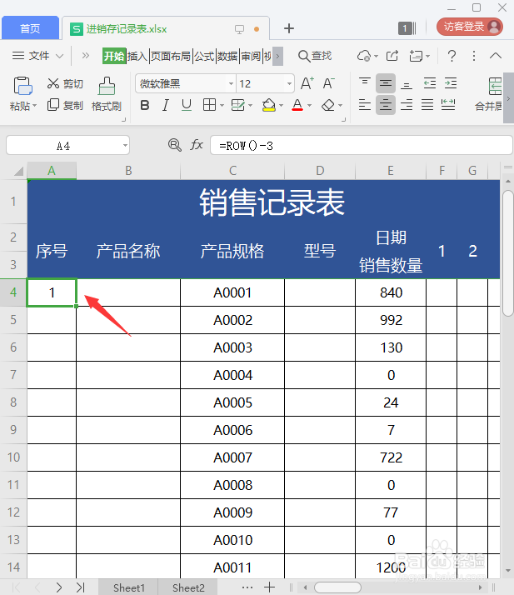Align text left
This screenshot has width=514, height=595.
click(365, 105)
